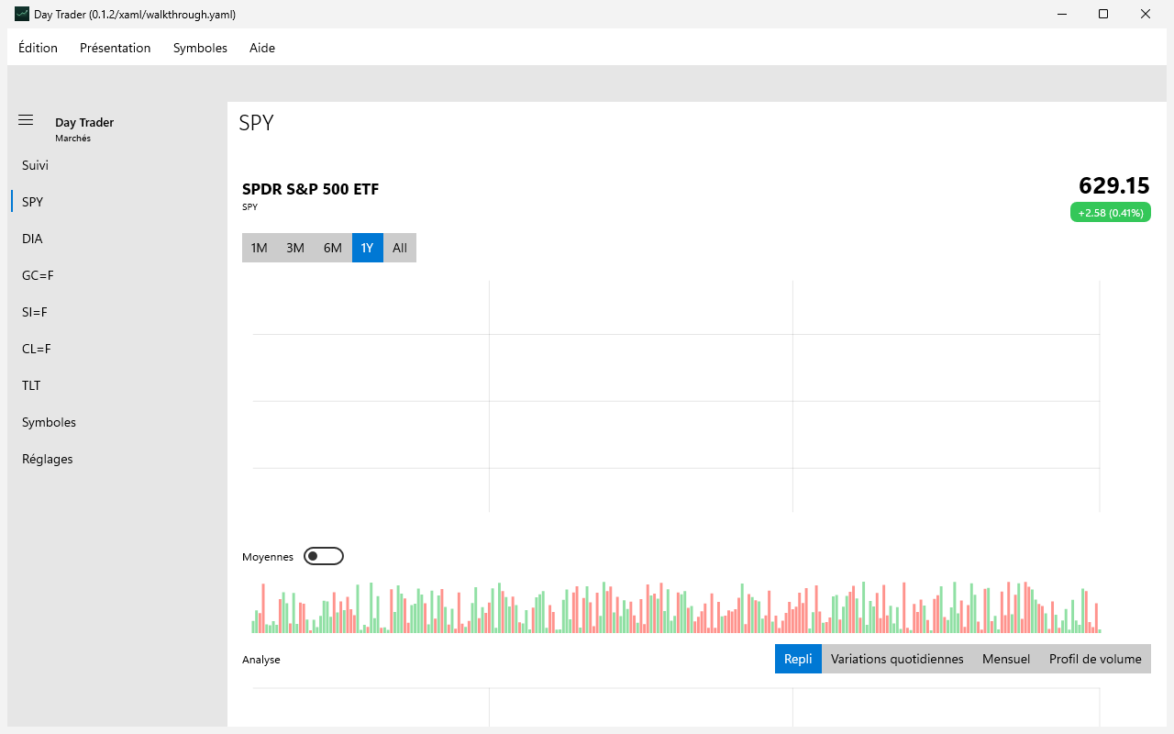Open the hamburger navigation menu
The height and width of the screenshot is (734, 1174).
click(26, 120)
